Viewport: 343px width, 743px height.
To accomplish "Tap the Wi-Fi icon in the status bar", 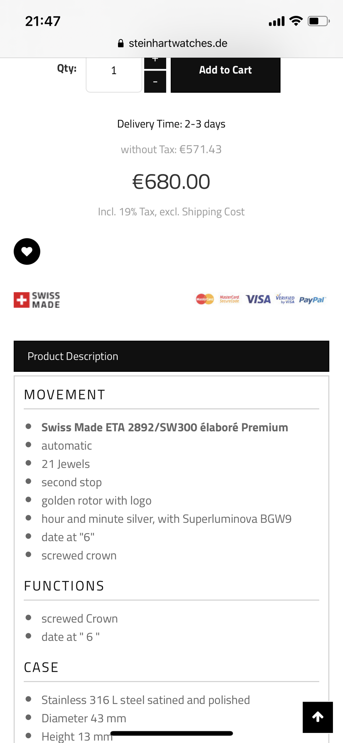I will point(296,21).
